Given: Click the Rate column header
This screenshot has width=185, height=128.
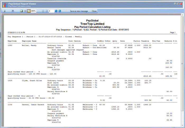Looking at the screenshot, I should click(122, 41).
